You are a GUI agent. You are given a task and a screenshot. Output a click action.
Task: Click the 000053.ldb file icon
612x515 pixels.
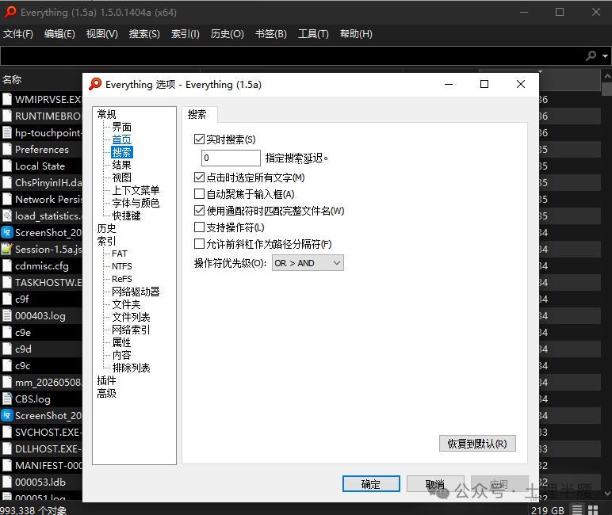pyautogui.click(x=7, y=482)
